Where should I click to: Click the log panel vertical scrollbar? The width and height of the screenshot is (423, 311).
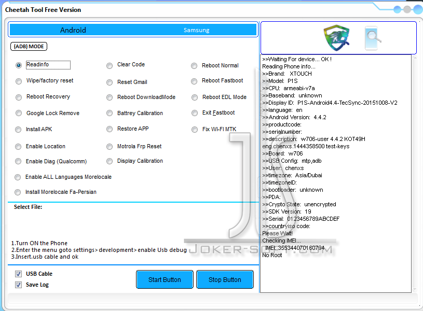[x=415, y=173]
